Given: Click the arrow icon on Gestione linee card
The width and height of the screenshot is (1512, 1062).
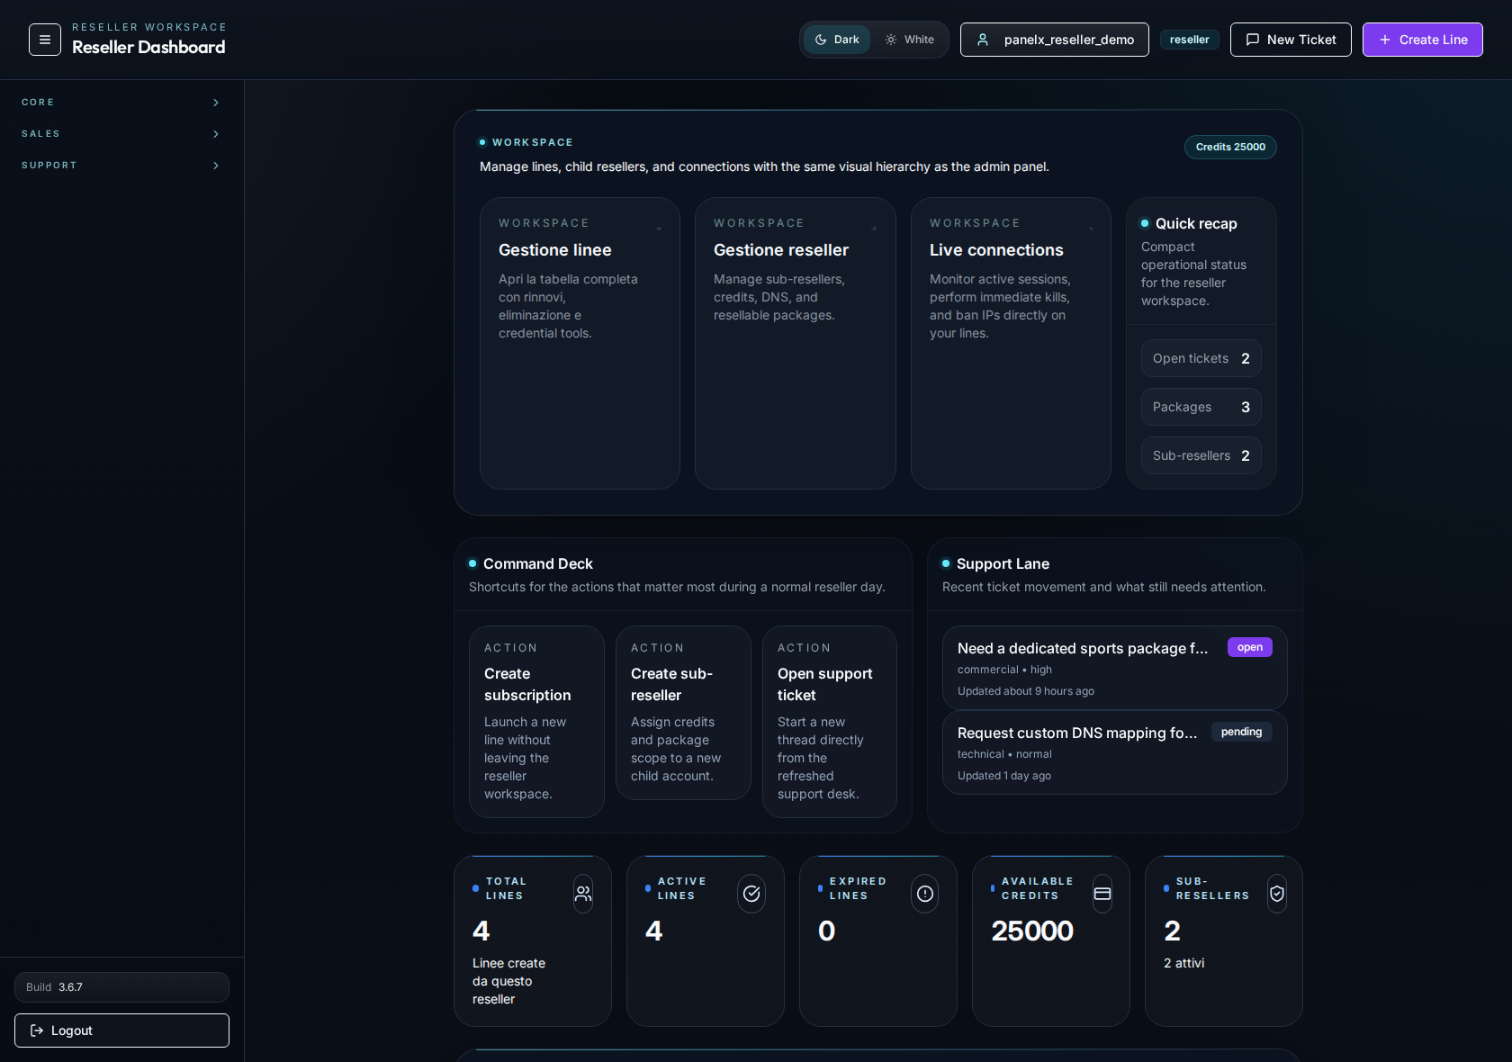Looking at the screenshot, I should (x=658, y=229).
